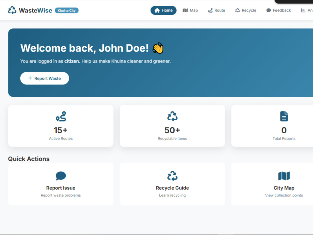
Task: Click the waving hand emoji
Action: point(158,48)
